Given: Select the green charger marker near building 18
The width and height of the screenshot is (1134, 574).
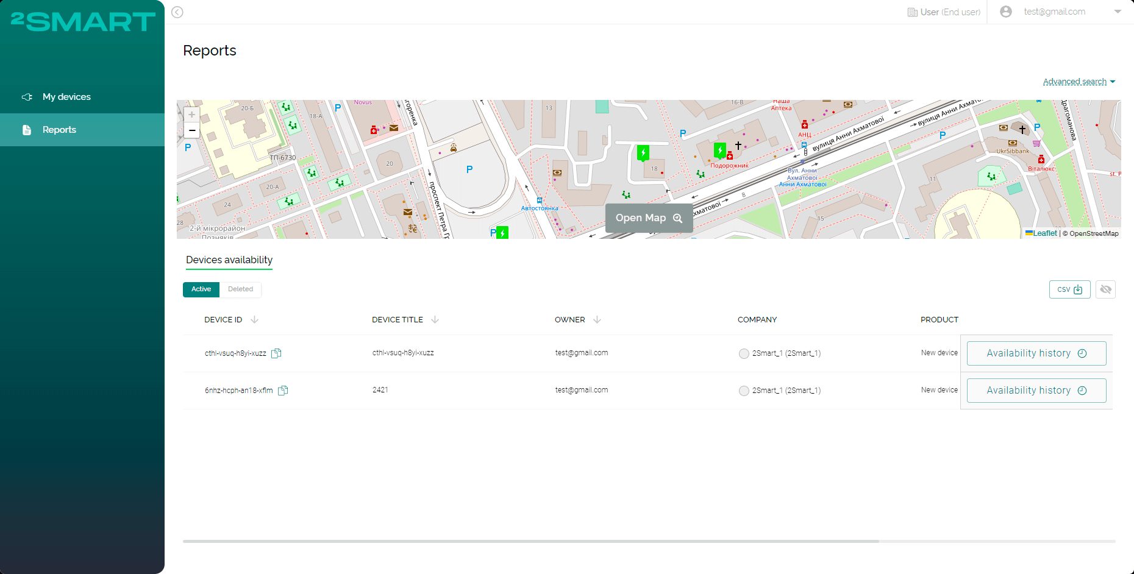Looking at the screenshot, I should pyautogui.click(x=643, y=152).
